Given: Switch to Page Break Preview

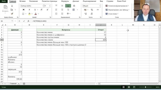Looking at the screenshot, I should (134, 87).
